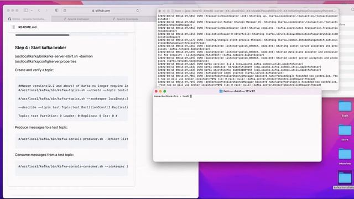Close the java terminal window
The width and height of the screenshot is (354, 199).
(x=160, y=11)
